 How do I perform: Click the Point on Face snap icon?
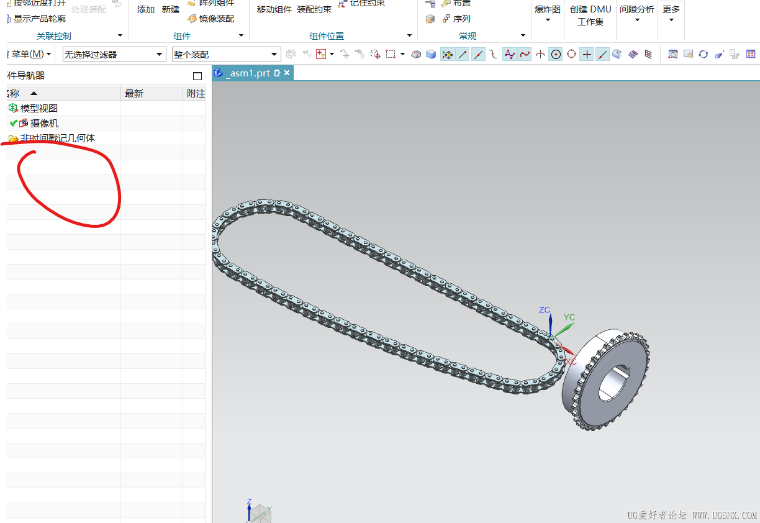617,54
